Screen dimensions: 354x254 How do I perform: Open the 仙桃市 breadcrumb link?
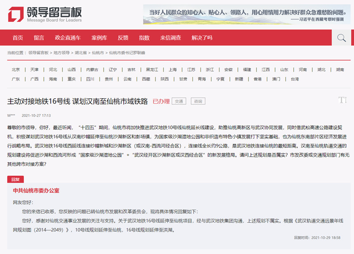98,53
